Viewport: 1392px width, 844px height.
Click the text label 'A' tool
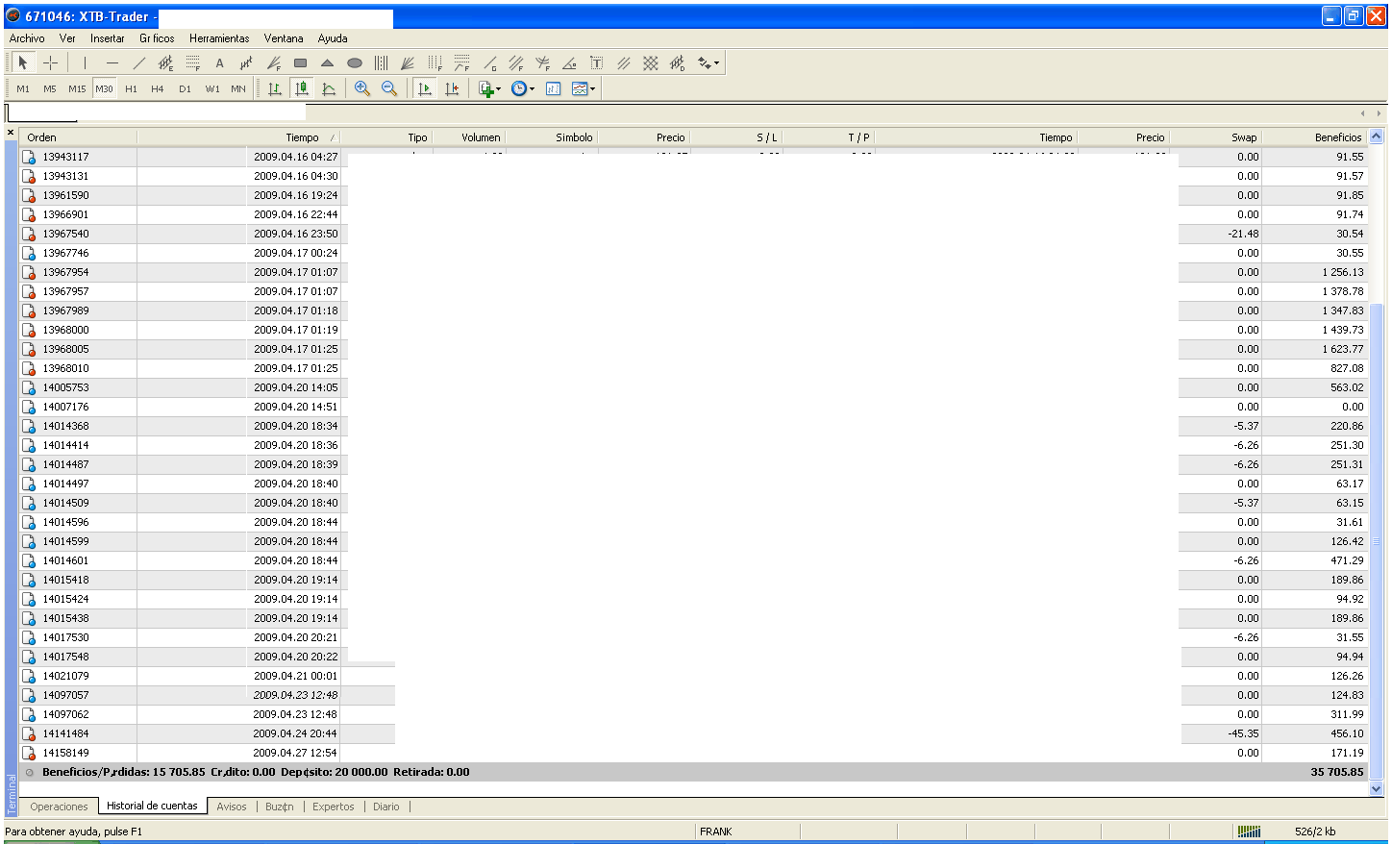(219, 63)
